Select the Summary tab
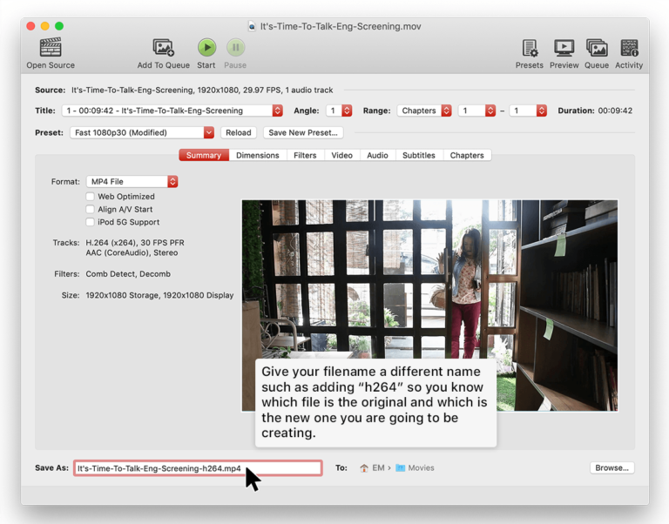 point(204,155)
